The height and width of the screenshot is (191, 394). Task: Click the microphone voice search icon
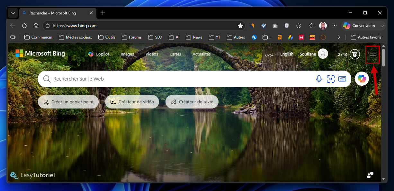(x=319, y=79)
